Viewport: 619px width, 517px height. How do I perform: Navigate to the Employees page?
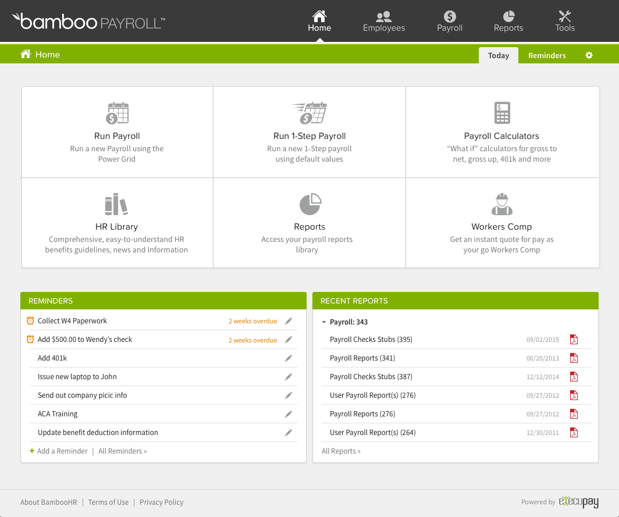click(x=383, y=21)
